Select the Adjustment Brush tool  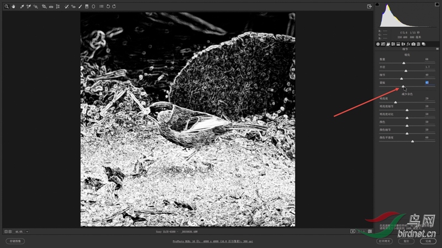click(80, 7)
